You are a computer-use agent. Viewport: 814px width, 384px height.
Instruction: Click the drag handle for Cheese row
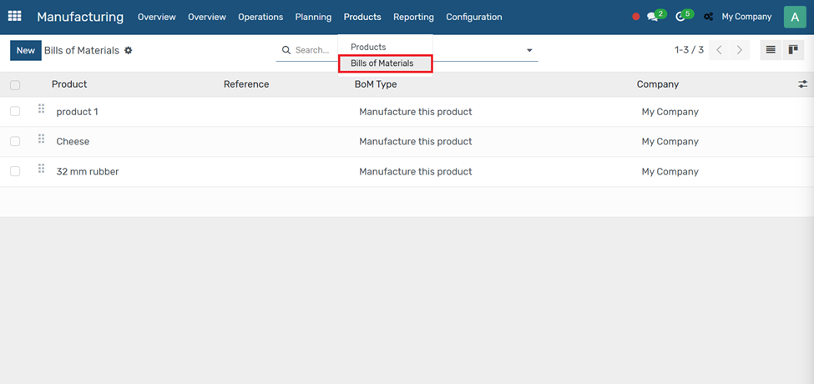click(41, 139)
